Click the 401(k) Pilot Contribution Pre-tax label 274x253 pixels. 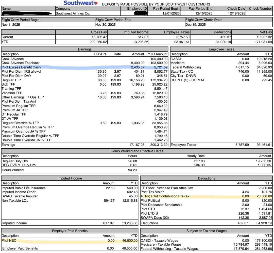(165, 196)
